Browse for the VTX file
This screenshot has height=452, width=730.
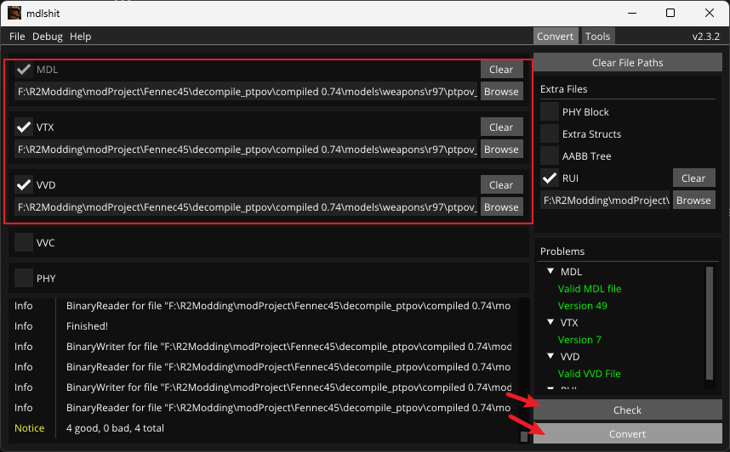click(501, 150)
